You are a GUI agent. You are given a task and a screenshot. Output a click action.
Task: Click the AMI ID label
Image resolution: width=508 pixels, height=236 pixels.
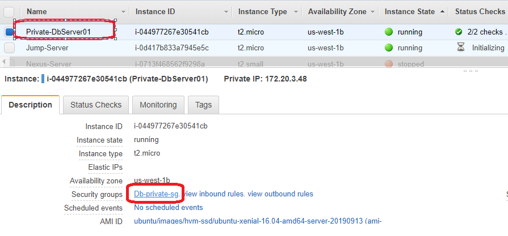click(x=111, y=222)
